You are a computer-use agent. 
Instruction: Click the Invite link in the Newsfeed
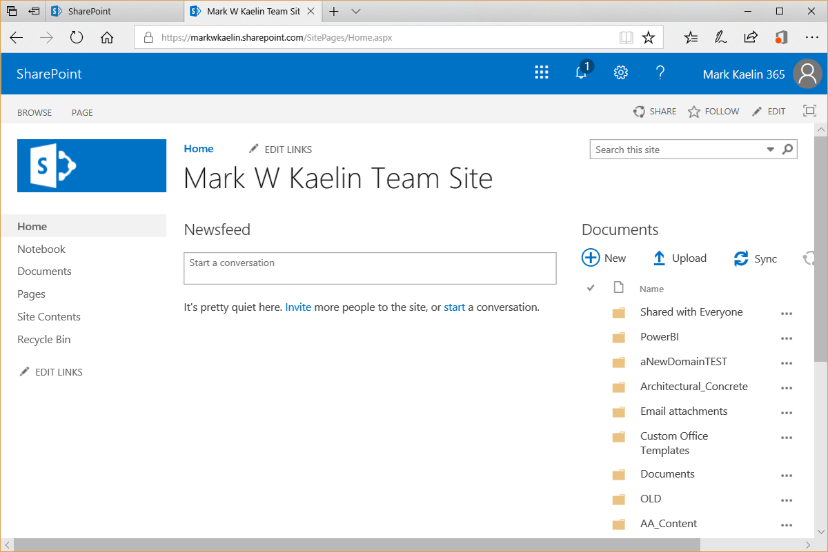click(298, 307)
